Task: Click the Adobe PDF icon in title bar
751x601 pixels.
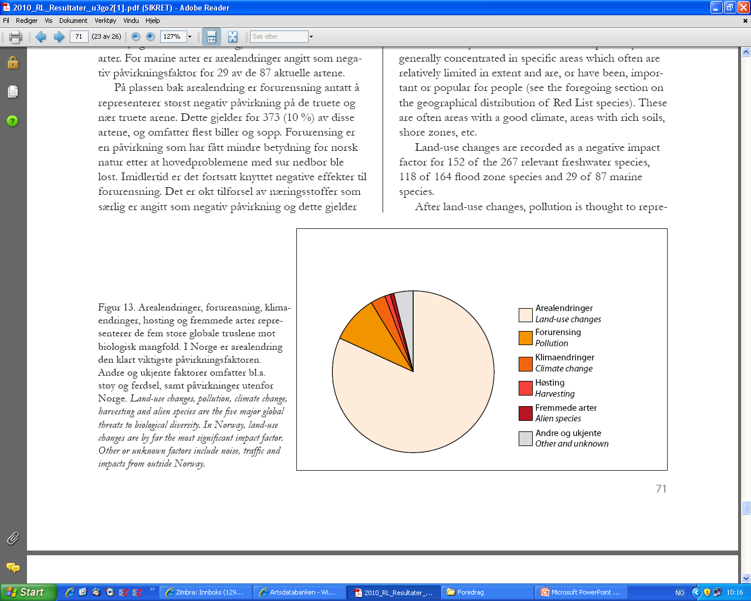Action: [6, 8]
